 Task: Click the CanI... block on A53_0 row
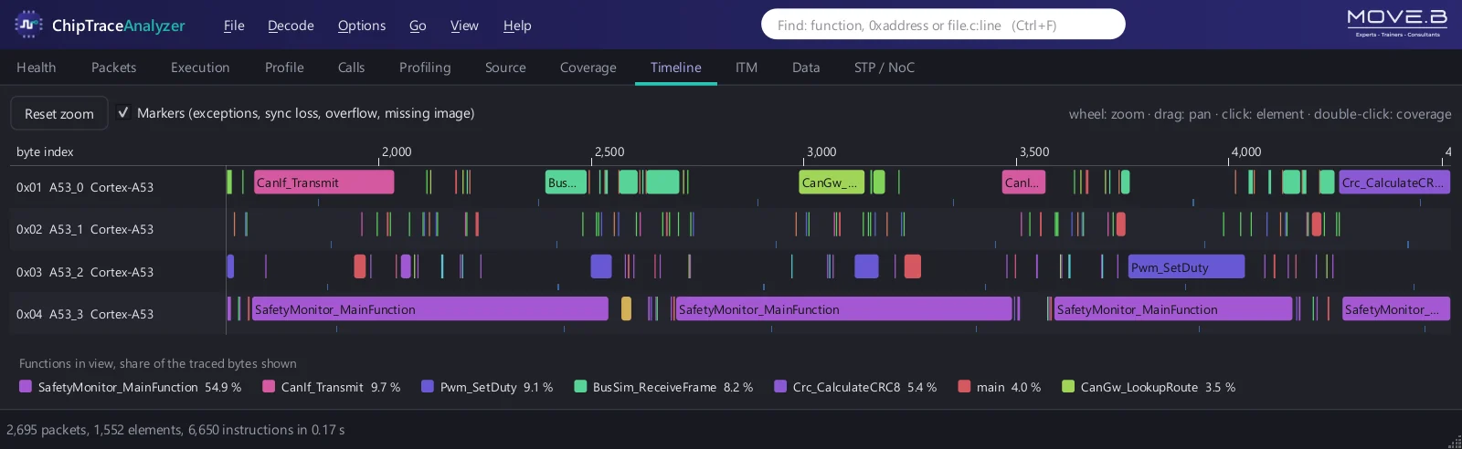pyautogui.click(x=1023, y=183)
